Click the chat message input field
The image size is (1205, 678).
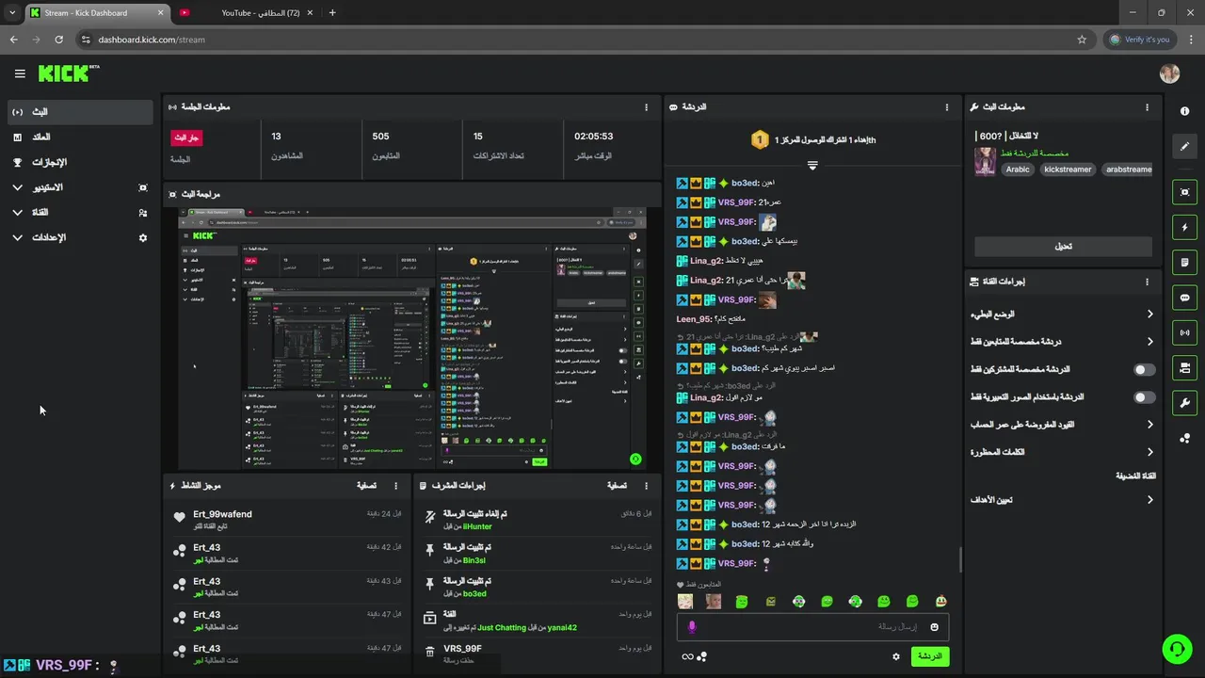tap(812, 627)
